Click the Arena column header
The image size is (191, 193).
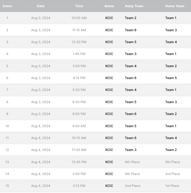coord(109,6)
